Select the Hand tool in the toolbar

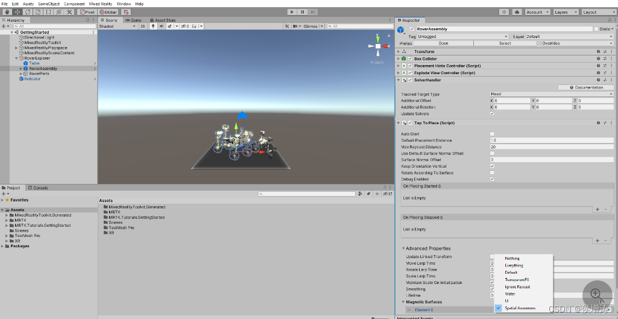pos(6,12)
